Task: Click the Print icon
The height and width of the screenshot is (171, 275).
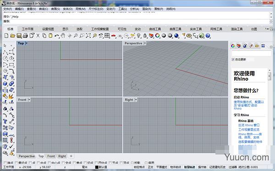Action: pyautogui.click(x=25, y=36)
